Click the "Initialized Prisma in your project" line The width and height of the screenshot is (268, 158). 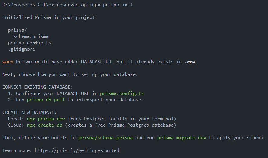(x=49, y=17)
